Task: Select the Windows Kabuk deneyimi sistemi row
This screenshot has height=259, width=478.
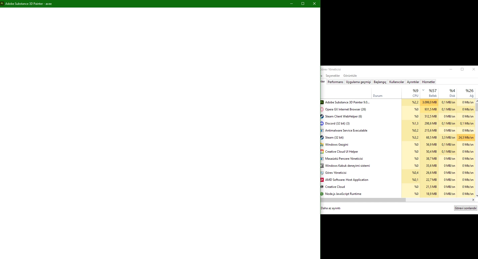Action: coord(398,166)
